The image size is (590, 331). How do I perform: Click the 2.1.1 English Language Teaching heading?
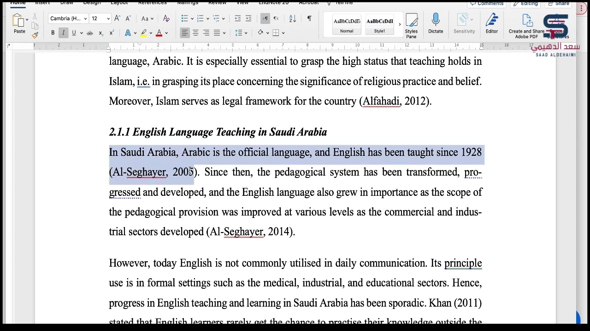[x=218, y=132]
